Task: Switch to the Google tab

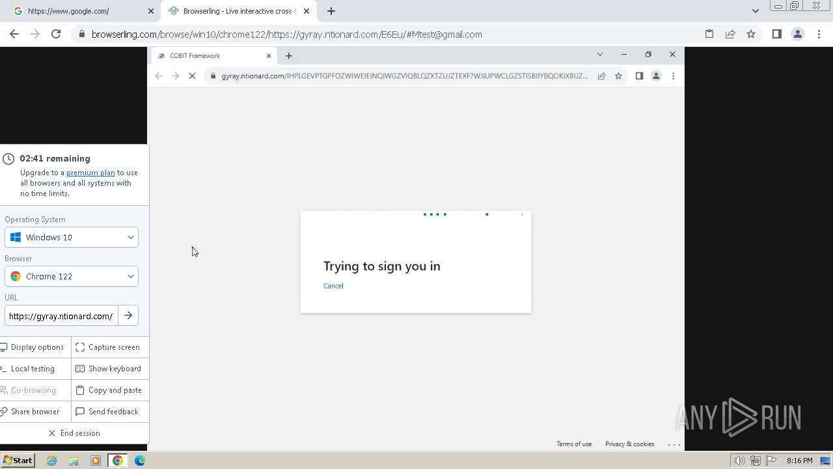Action: pyautogui.click(x=79, y=11)
